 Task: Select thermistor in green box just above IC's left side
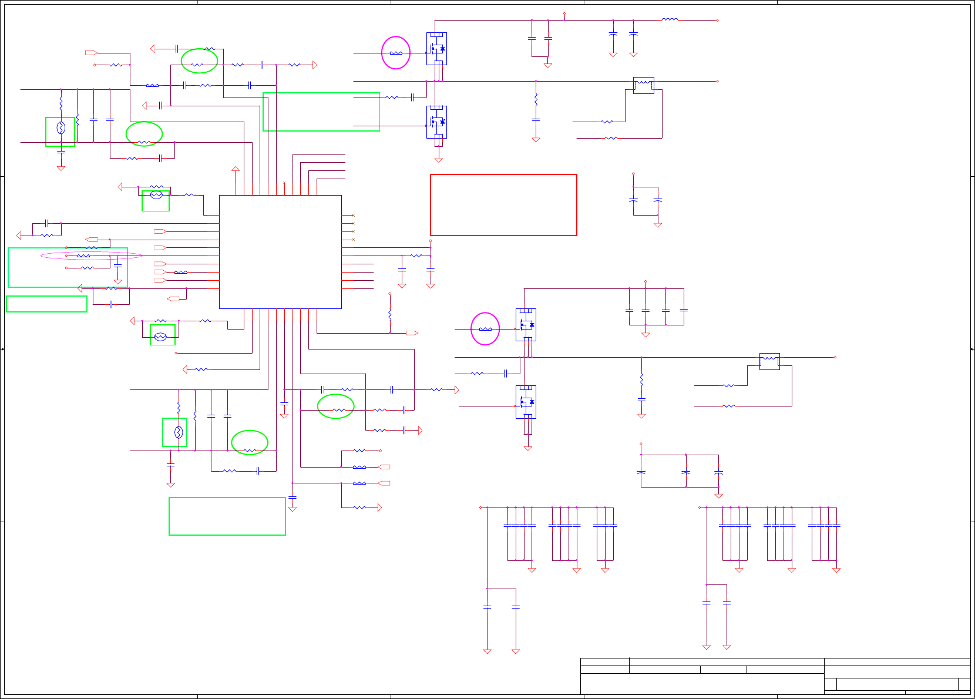click(x=156, y=195)
